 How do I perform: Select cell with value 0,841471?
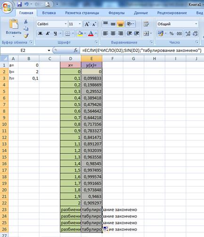point(91,137)
